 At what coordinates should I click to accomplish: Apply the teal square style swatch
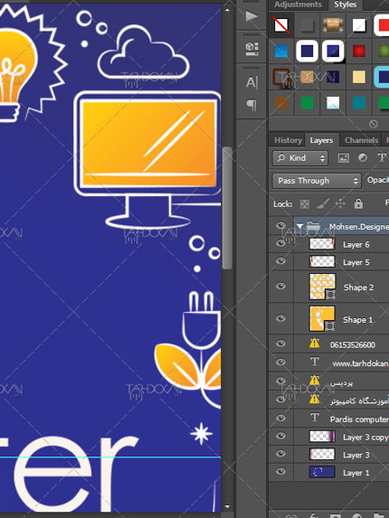coord(358,103)
